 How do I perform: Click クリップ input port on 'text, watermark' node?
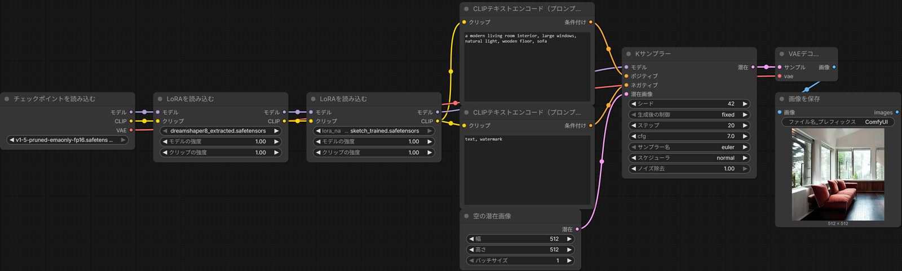464,126
